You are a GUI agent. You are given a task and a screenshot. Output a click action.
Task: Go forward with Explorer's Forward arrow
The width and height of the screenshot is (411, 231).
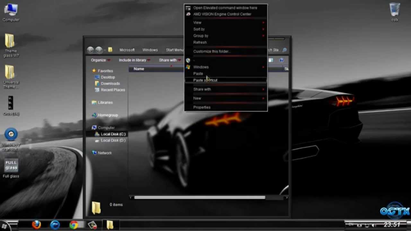coord(99,50)
